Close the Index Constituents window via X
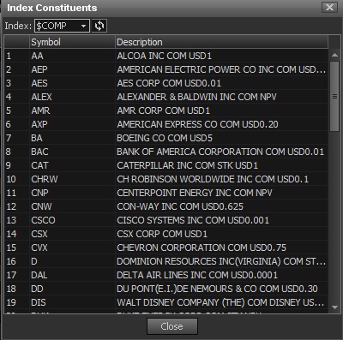Image resolution: width=343 pixels, height=340 pixels. (329, 7)
